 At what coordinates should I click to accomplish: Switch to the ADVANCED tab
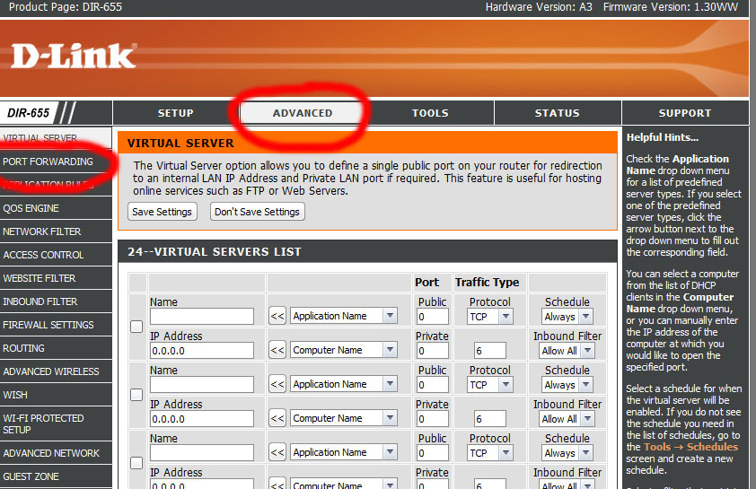coord(303,113)
